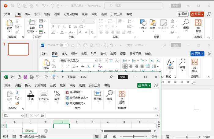Click the fx Insert Function icon
This screenshot has height=139, width=214.
(x=42, y=116)
